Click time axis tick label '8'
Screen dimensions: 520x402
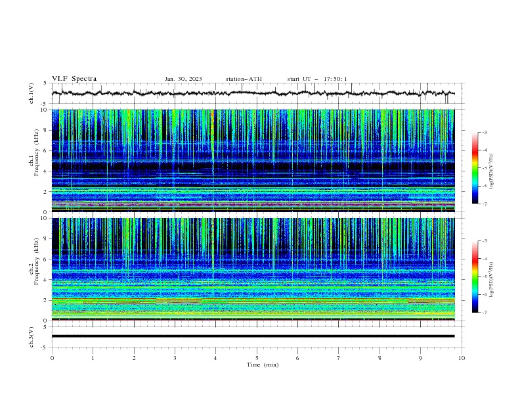point(379,358)
